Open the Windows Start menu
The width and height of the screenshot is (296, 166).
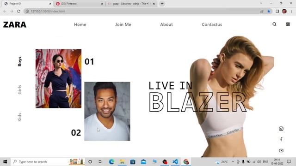(5, 162)
